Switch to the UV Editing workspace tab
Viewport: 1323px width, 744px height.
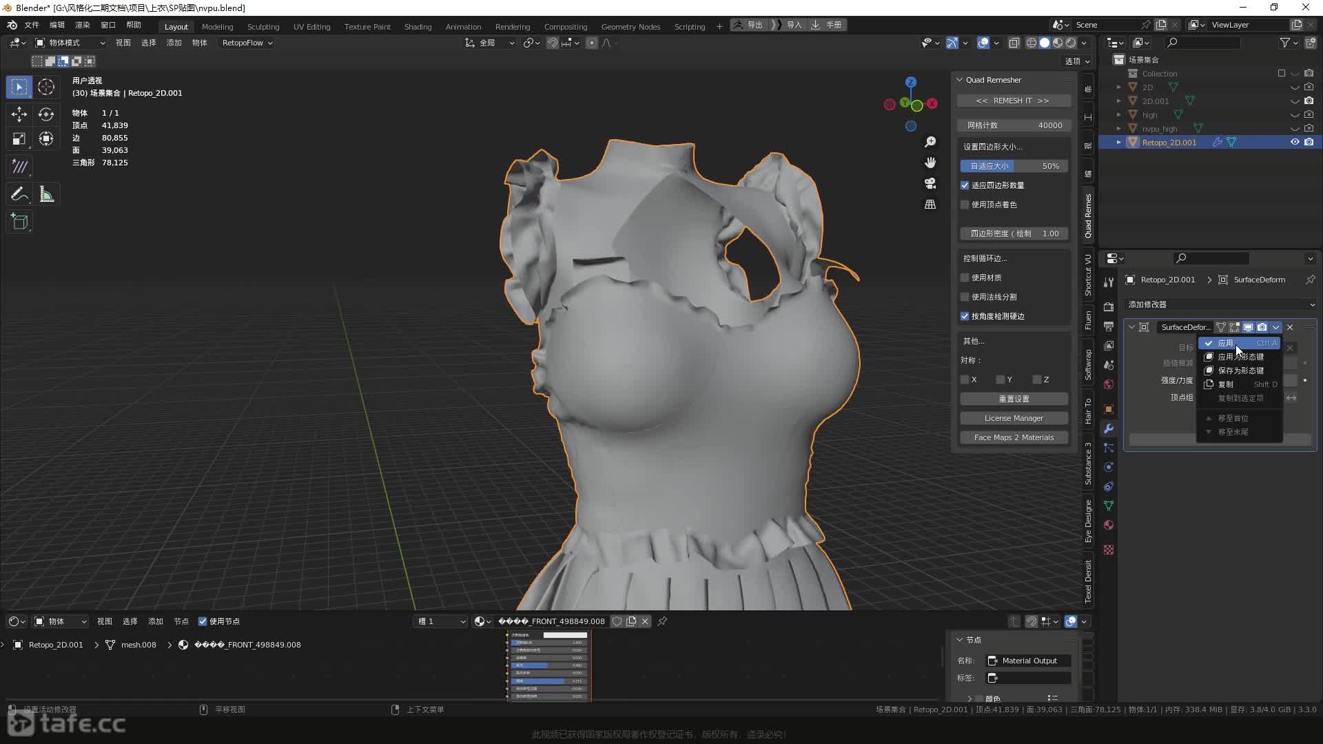(x=311, y=26)
